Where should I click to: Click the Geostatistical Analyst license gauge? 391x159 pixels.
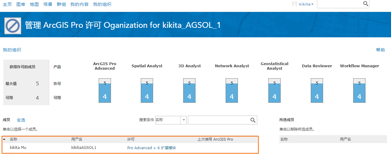pyautogui.click(x=274, y=90)
